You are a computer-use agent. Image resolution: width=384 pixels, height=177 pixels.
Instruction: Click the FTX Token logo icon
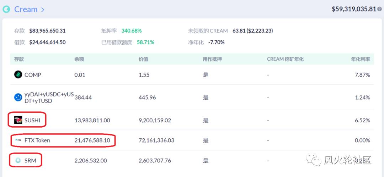click(18, 140)
